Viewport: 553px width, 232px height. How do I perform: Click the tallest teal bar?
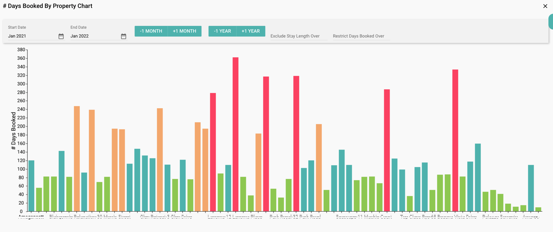pos(478,177)
